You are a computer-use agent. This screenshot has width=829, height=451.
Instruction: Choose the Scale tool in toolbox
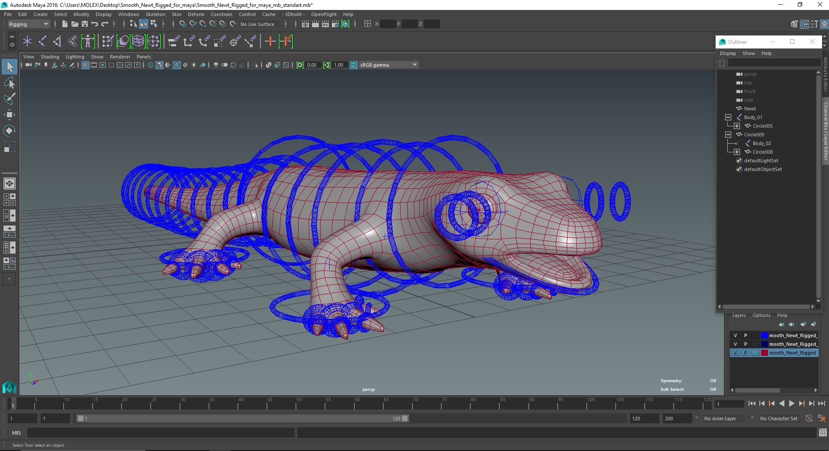pyautogui.click(x=10, y=147)
